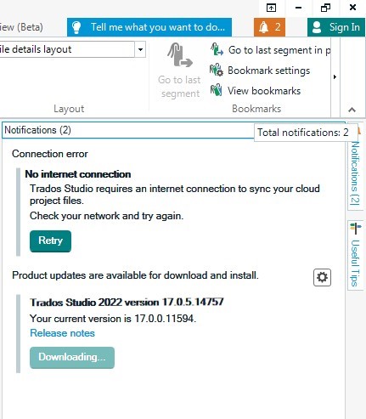This screenshot has height=419, width=366.
Task: Click the lightbulb icon in the search box
Action: [x=76, y=27]
